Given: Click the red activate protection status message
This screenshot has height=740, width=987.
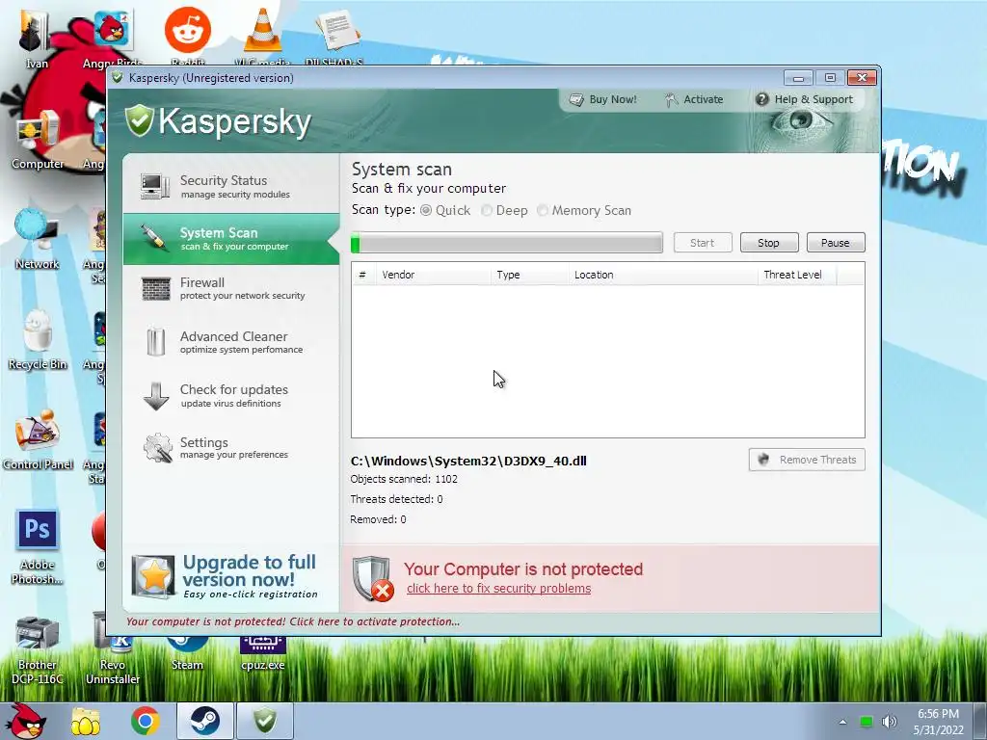Looking at the screenshot, I should point(293,621).
